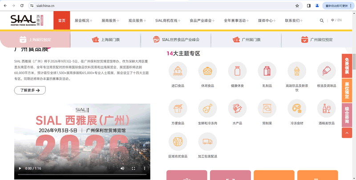Viewport: 356px width, 180px height.
Task: Click the 了解更多 button
Action: click(x=30, y=90)
